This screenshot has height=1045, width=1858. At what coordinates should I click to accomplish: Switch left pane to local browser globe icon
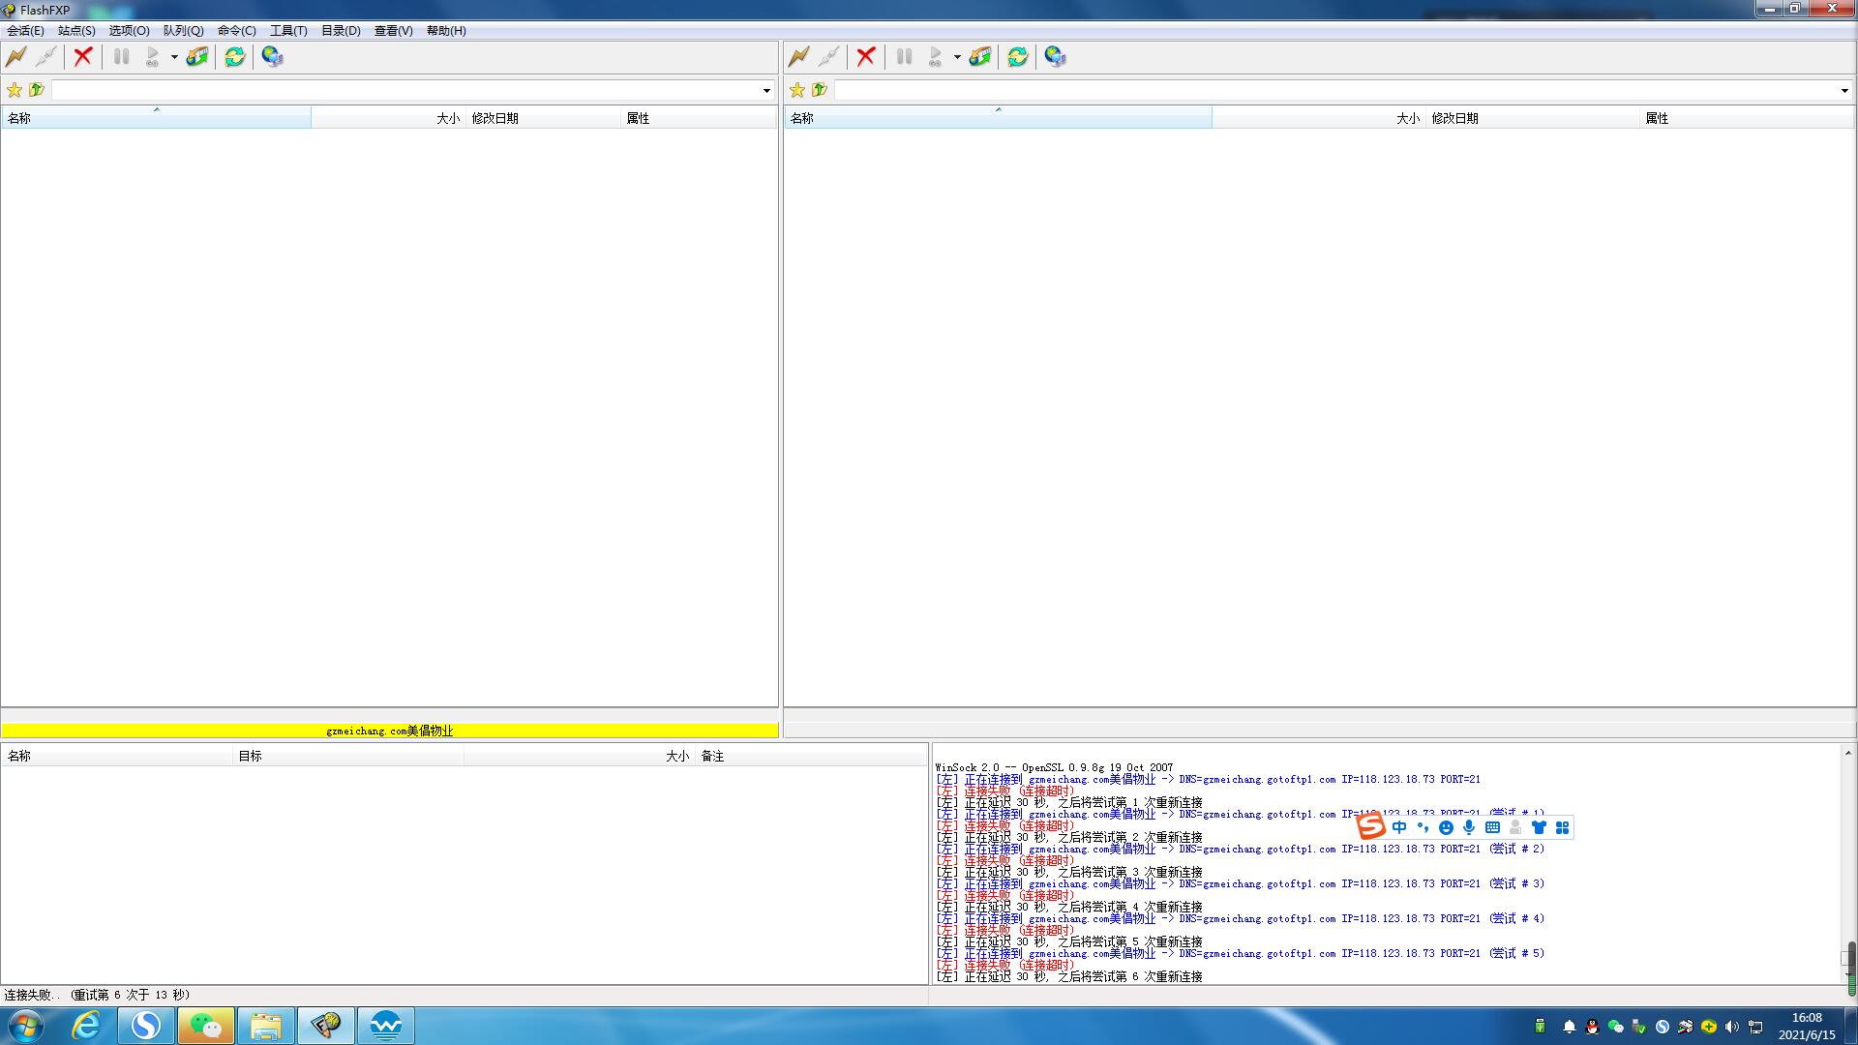[272, 57]
